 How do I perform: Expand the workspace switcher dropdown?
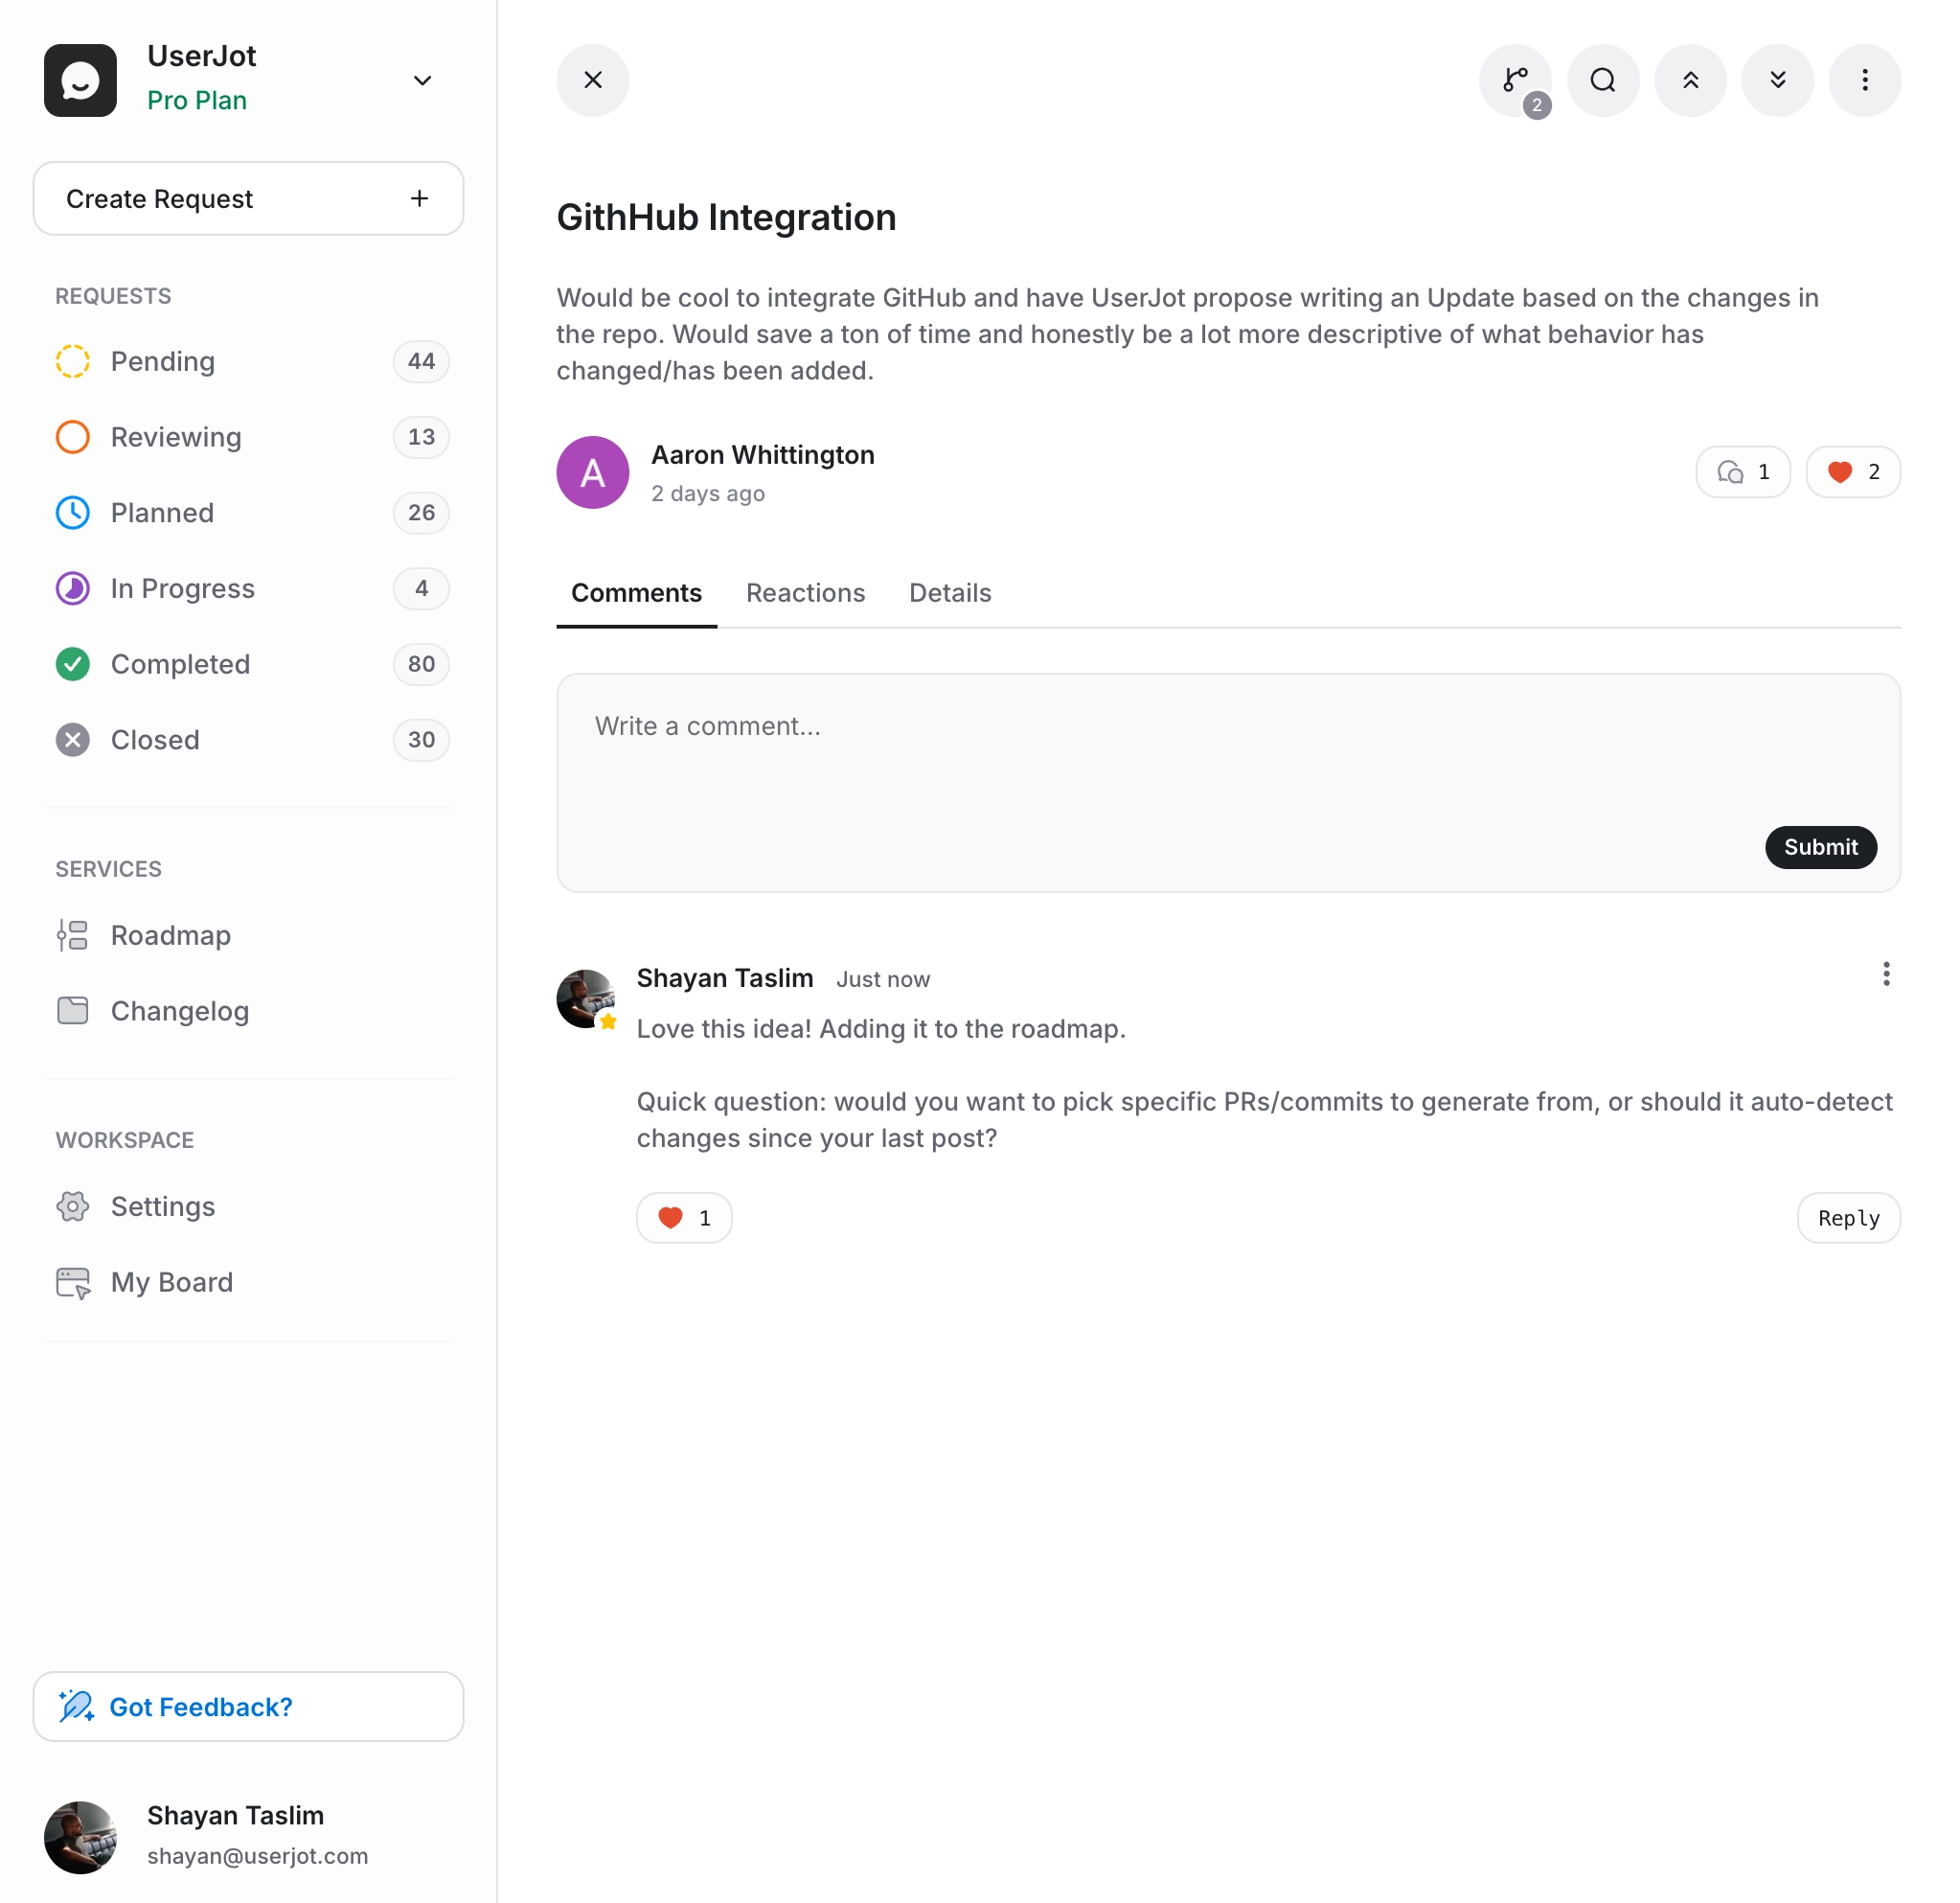[x=422, y=80]
